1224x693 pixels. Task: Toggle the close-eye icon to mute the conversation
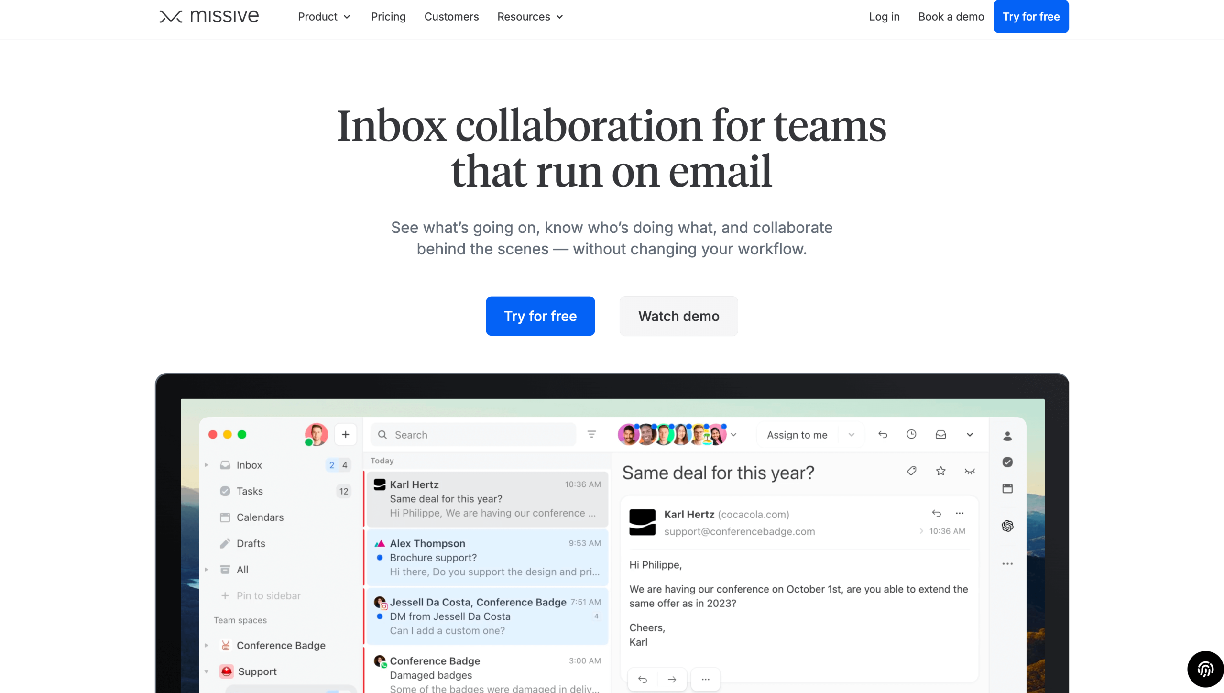pos(970,471)
